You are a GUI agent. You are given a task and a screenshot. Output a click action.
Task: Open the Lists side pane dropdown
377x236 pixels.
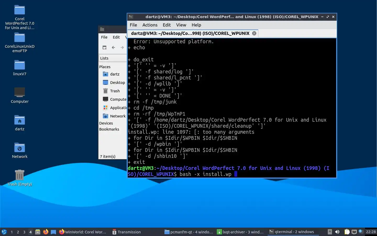(x=113, y=58)
